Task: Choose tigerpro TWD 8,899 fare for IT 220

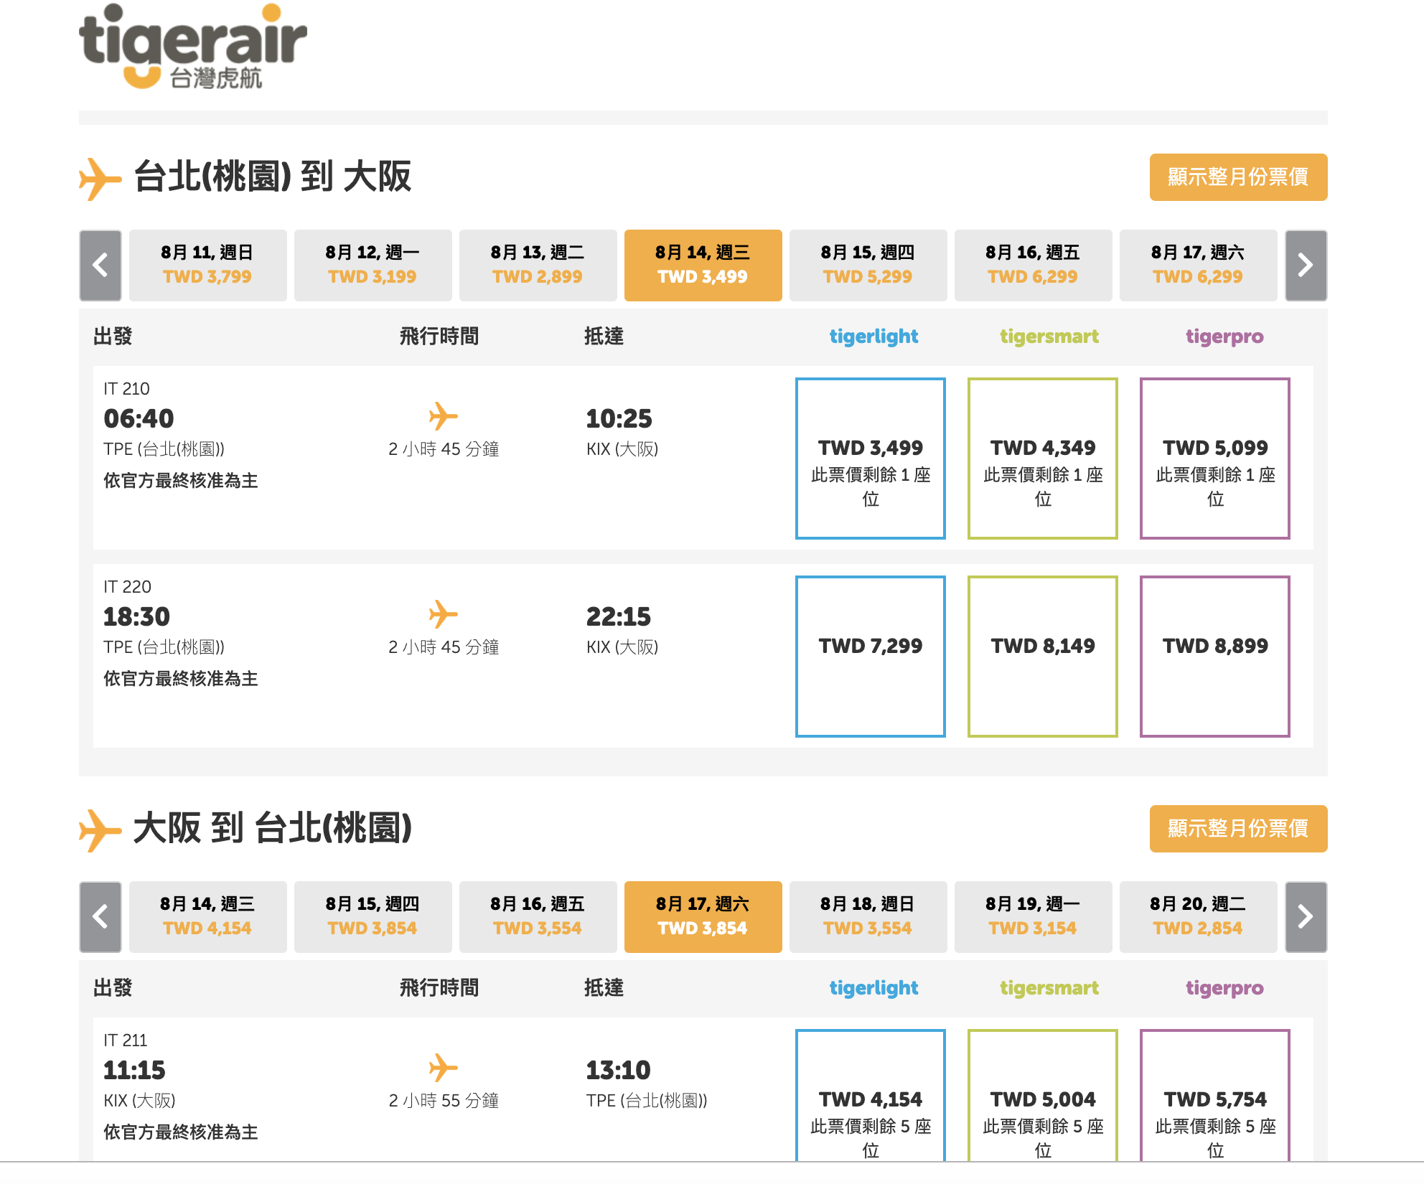Action: [x=1215, y=657]
